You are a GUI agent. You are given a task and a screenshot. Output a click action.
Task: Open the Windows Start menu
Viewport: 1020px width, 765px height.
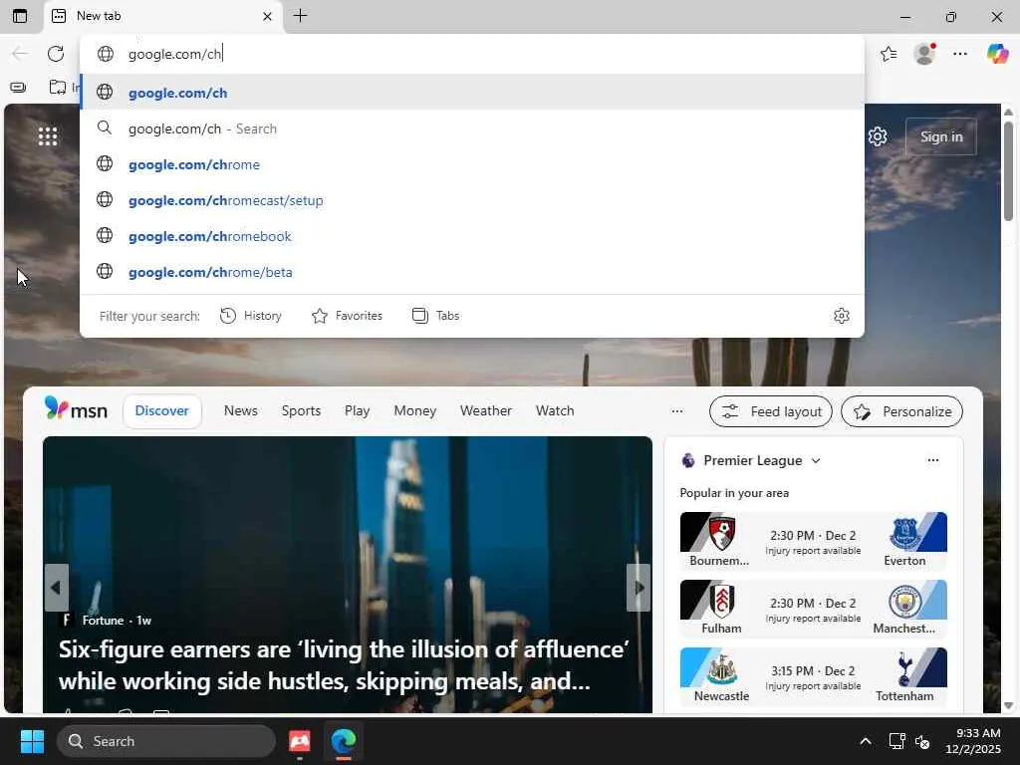click(x=32, y=741)
